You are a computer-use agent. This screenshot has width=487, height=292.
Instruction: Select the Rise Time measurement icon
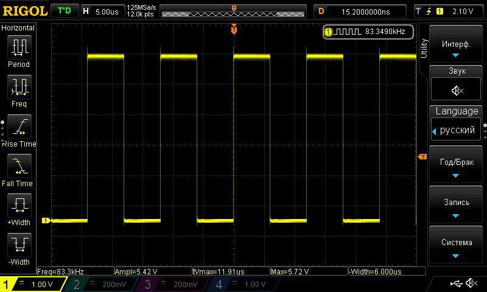19,127
